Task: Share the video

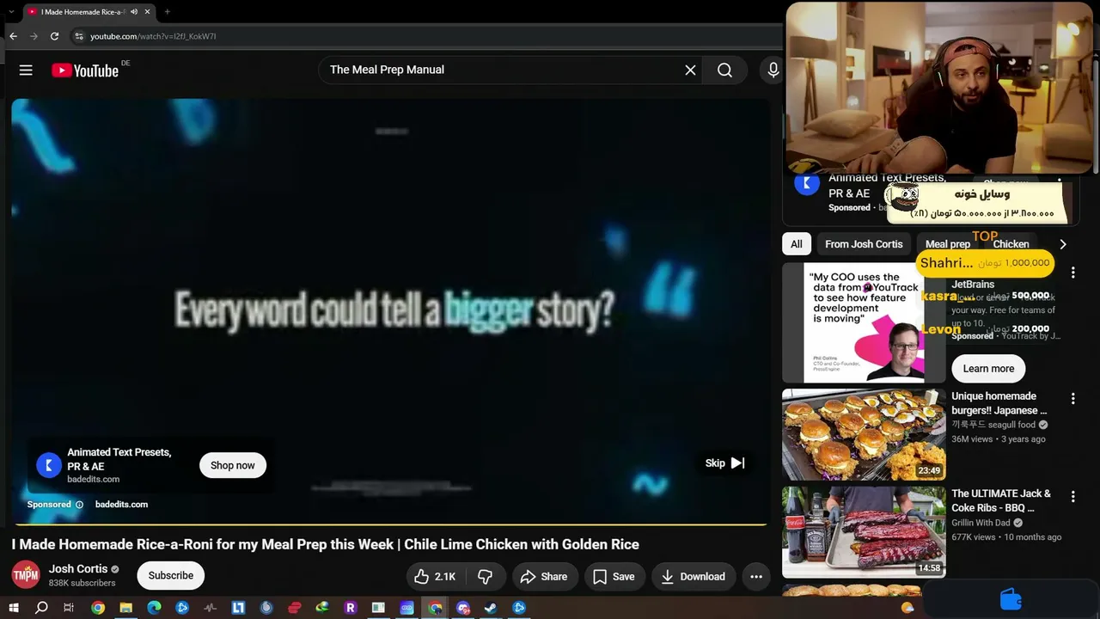Action: (x=544, y=577)
